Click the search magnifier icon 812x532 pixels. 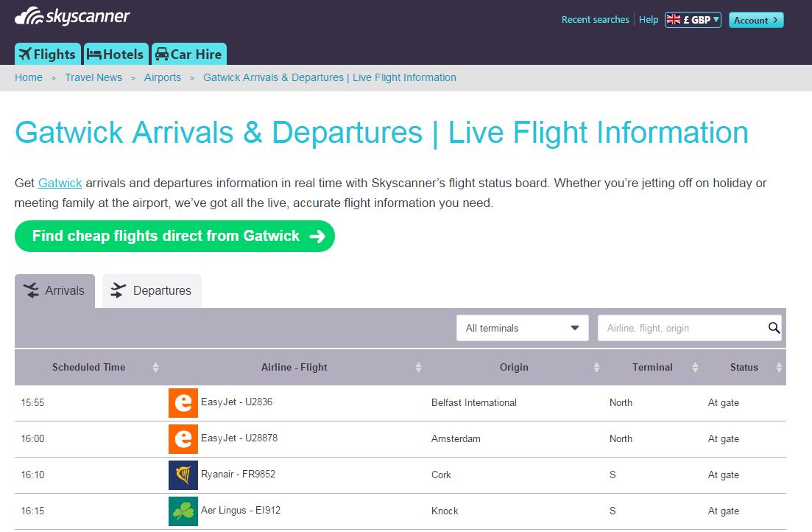point(774,329)
